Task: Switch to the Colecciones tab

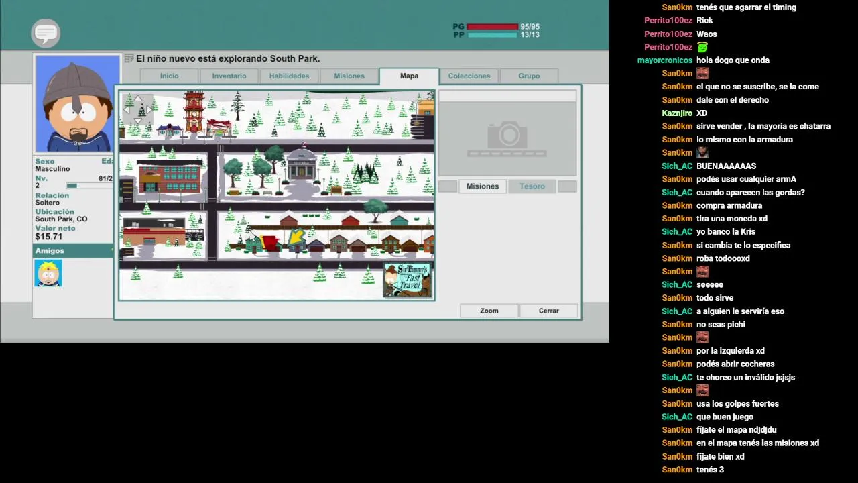Action: click(469, 76)
